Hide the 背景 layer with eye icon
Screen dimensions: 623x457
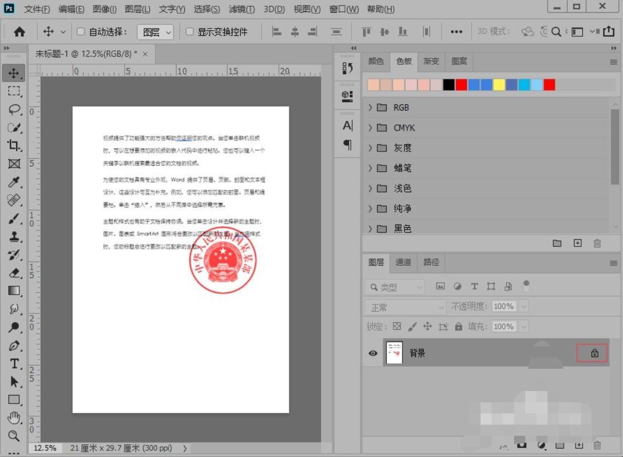[x=373, y=353]
